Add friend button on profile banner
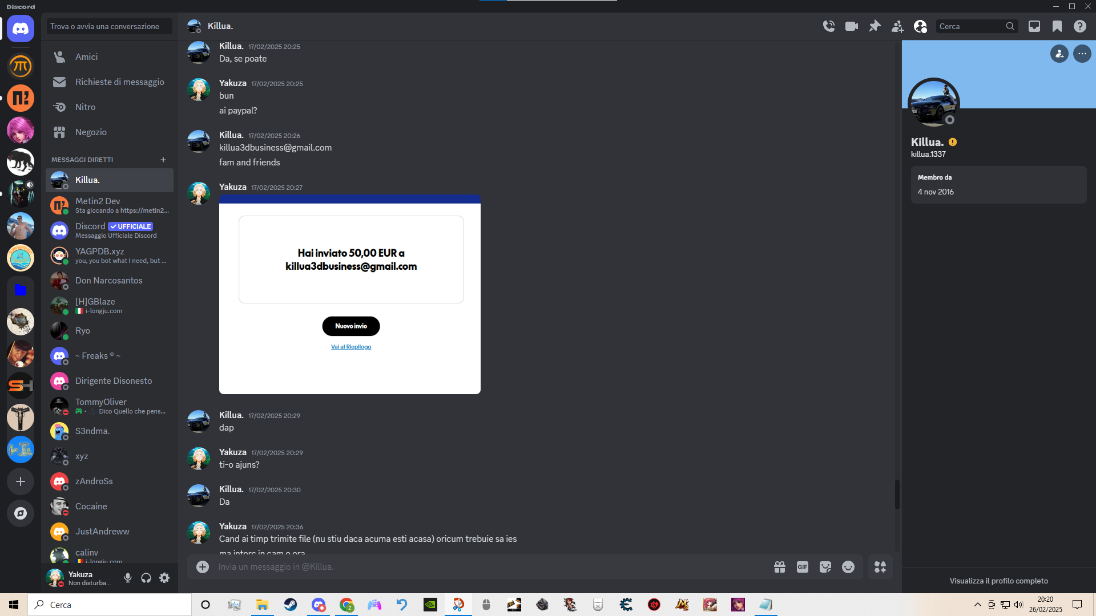Image resolution: width=1096 pixels, height=616 pixels. point(1059,54)
